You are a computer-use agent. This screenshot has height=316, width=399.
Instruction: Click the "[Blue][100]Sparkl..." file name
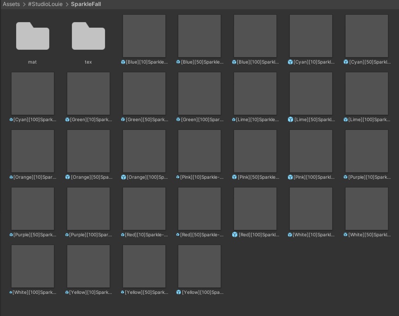(258, 62)
